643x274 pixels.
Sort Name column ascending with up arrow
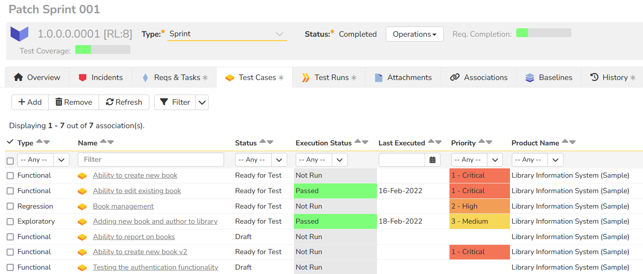(x=103, y=141)
